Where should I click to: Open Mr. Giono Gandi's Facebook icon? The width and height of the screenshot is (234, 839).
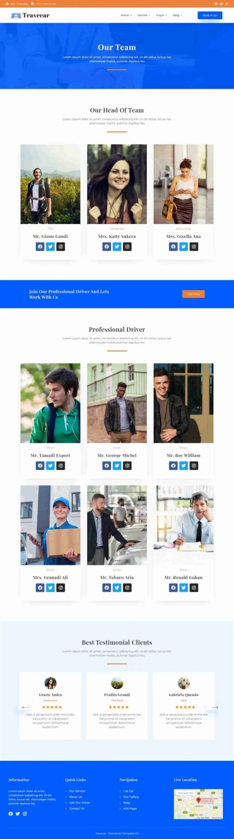click(40, 246)
